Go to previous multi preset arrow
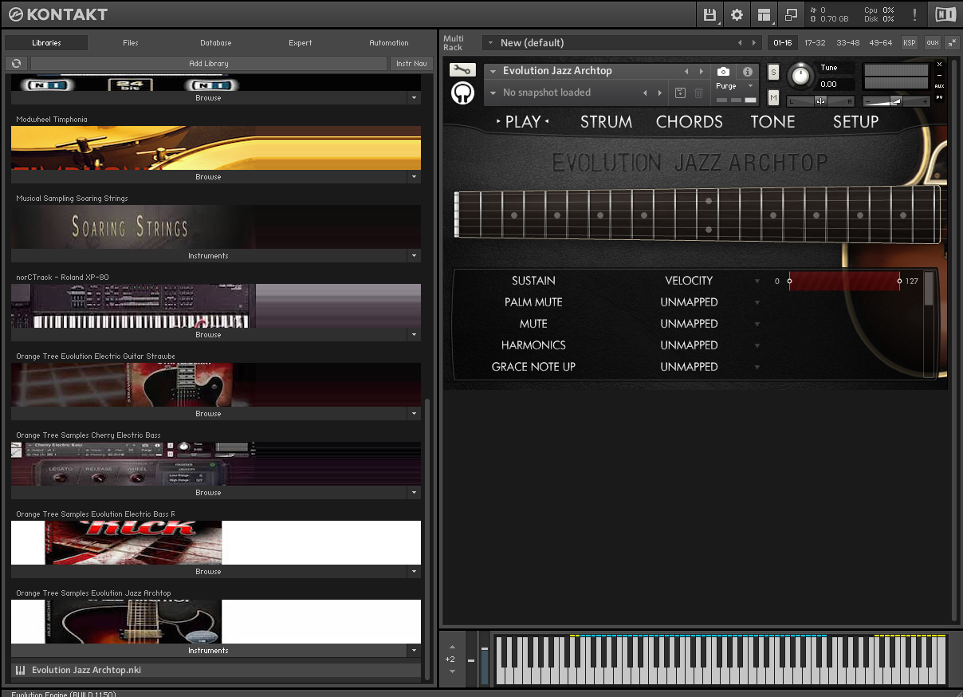The height and width of the screenshot is (697, 963). [x=740, y=43]
